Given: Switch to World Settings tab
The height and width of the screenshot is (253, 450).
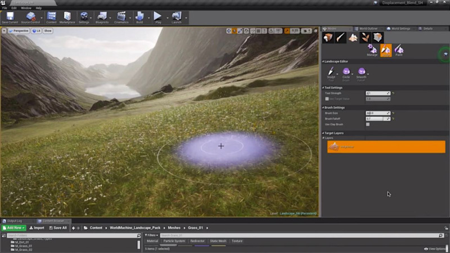Looking at the screenshot, I should click(400, 29).
